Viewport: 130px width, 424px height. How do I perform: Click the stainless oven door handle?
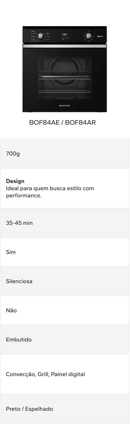click(x=65, y=46)
